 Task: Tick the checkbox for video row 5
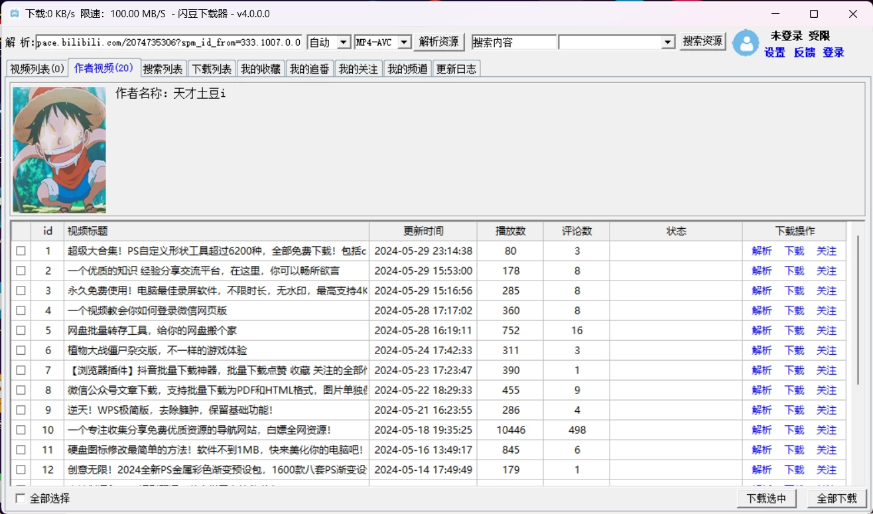click(x=21, y=330)
